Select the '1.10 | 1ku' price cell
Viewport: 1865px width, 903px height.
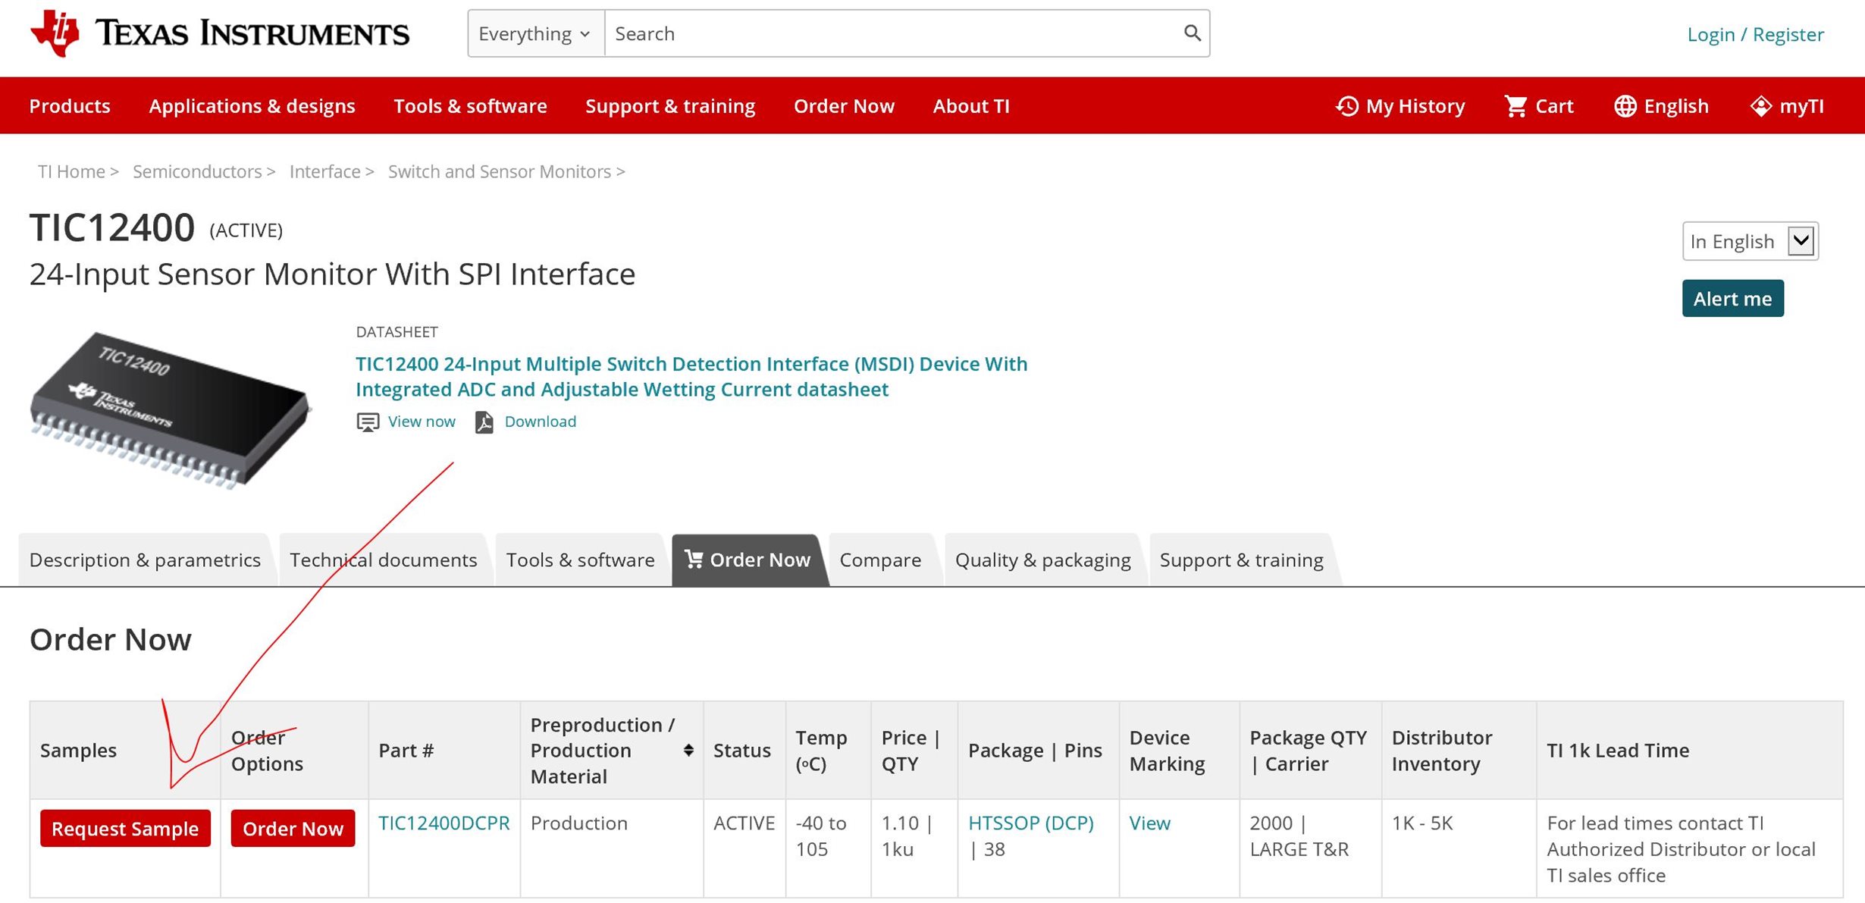tap(914, 848)
